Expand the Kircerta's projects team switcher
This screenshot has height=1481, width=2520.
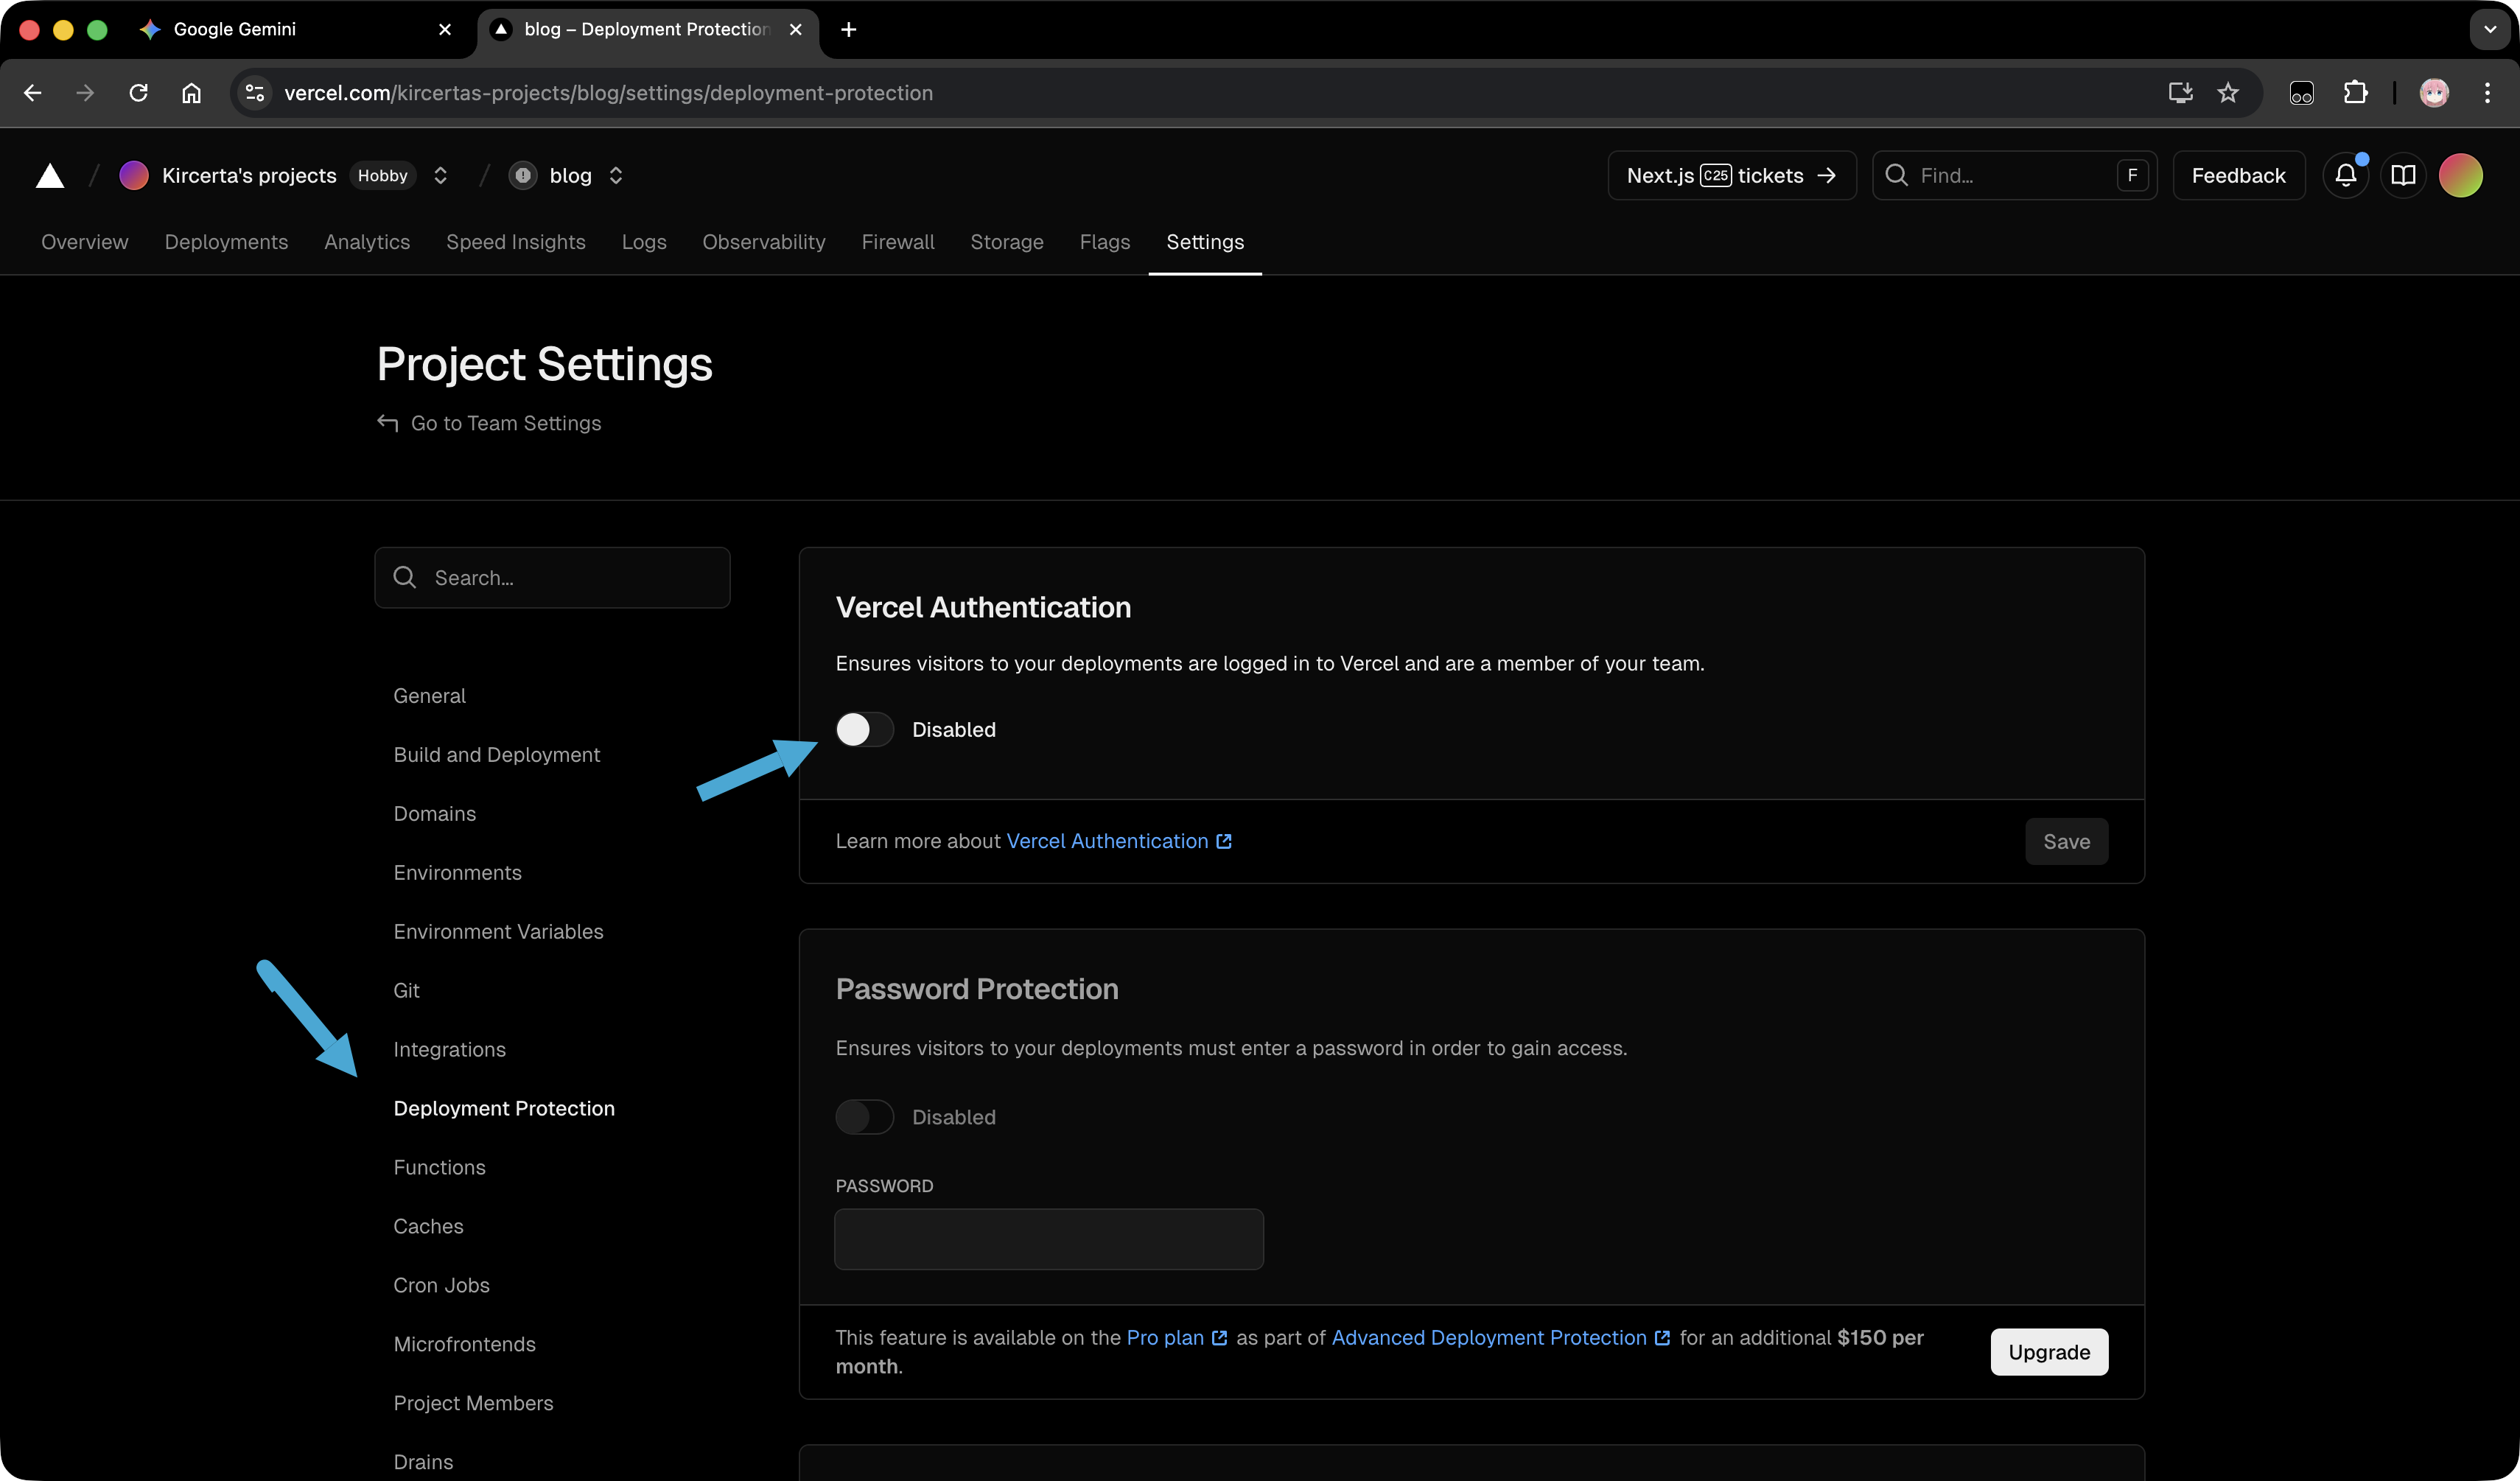(440, 176)
